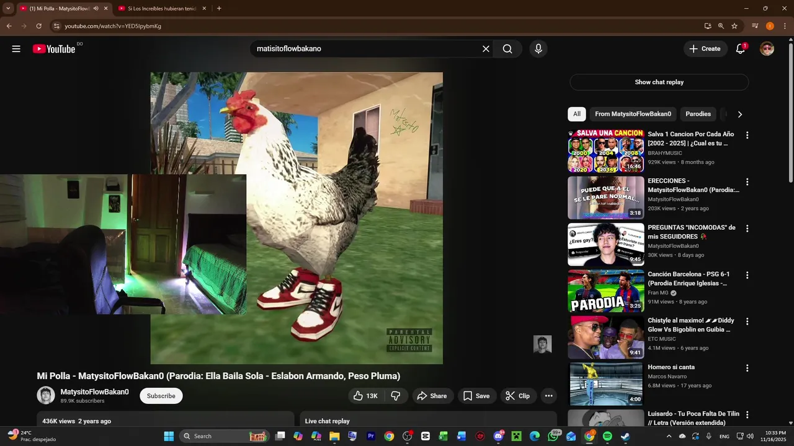Open the account avatar menu
The height and width of the screenshot is (446, 794).
[767, 49]
